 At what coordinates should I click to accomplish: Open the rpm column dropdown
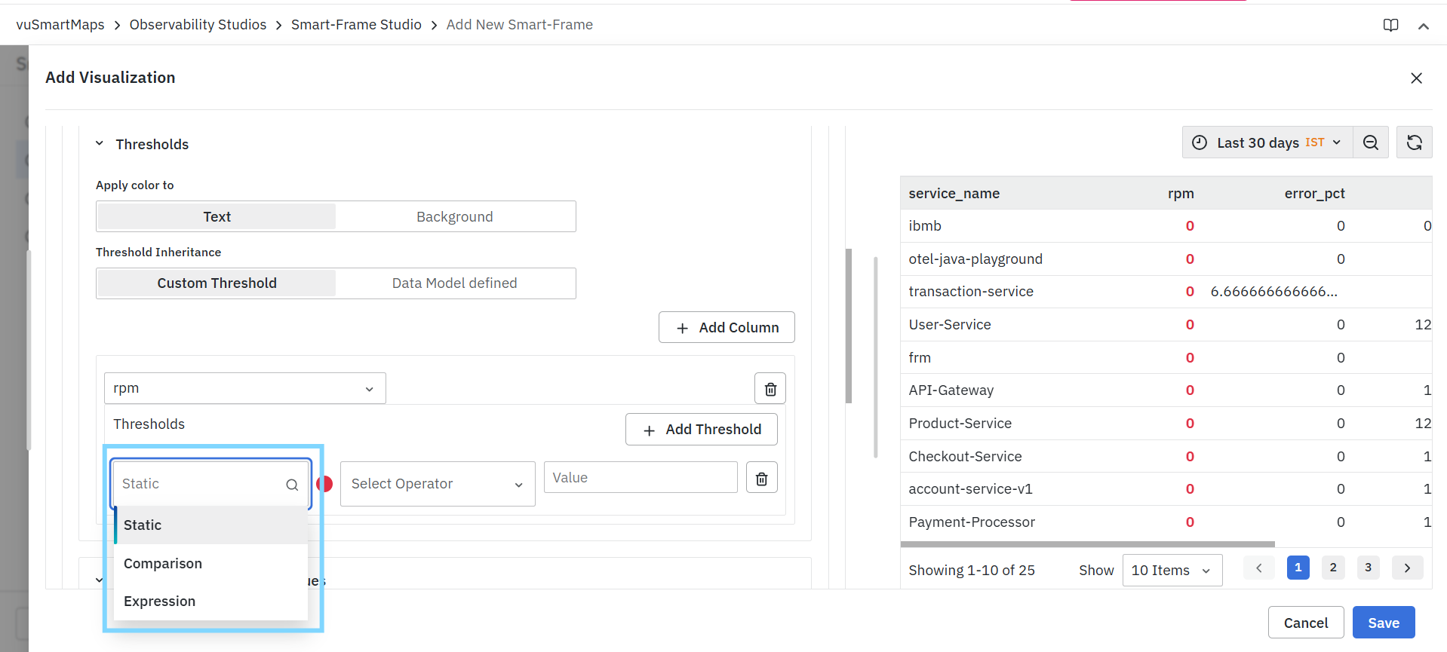pos(244,388)
